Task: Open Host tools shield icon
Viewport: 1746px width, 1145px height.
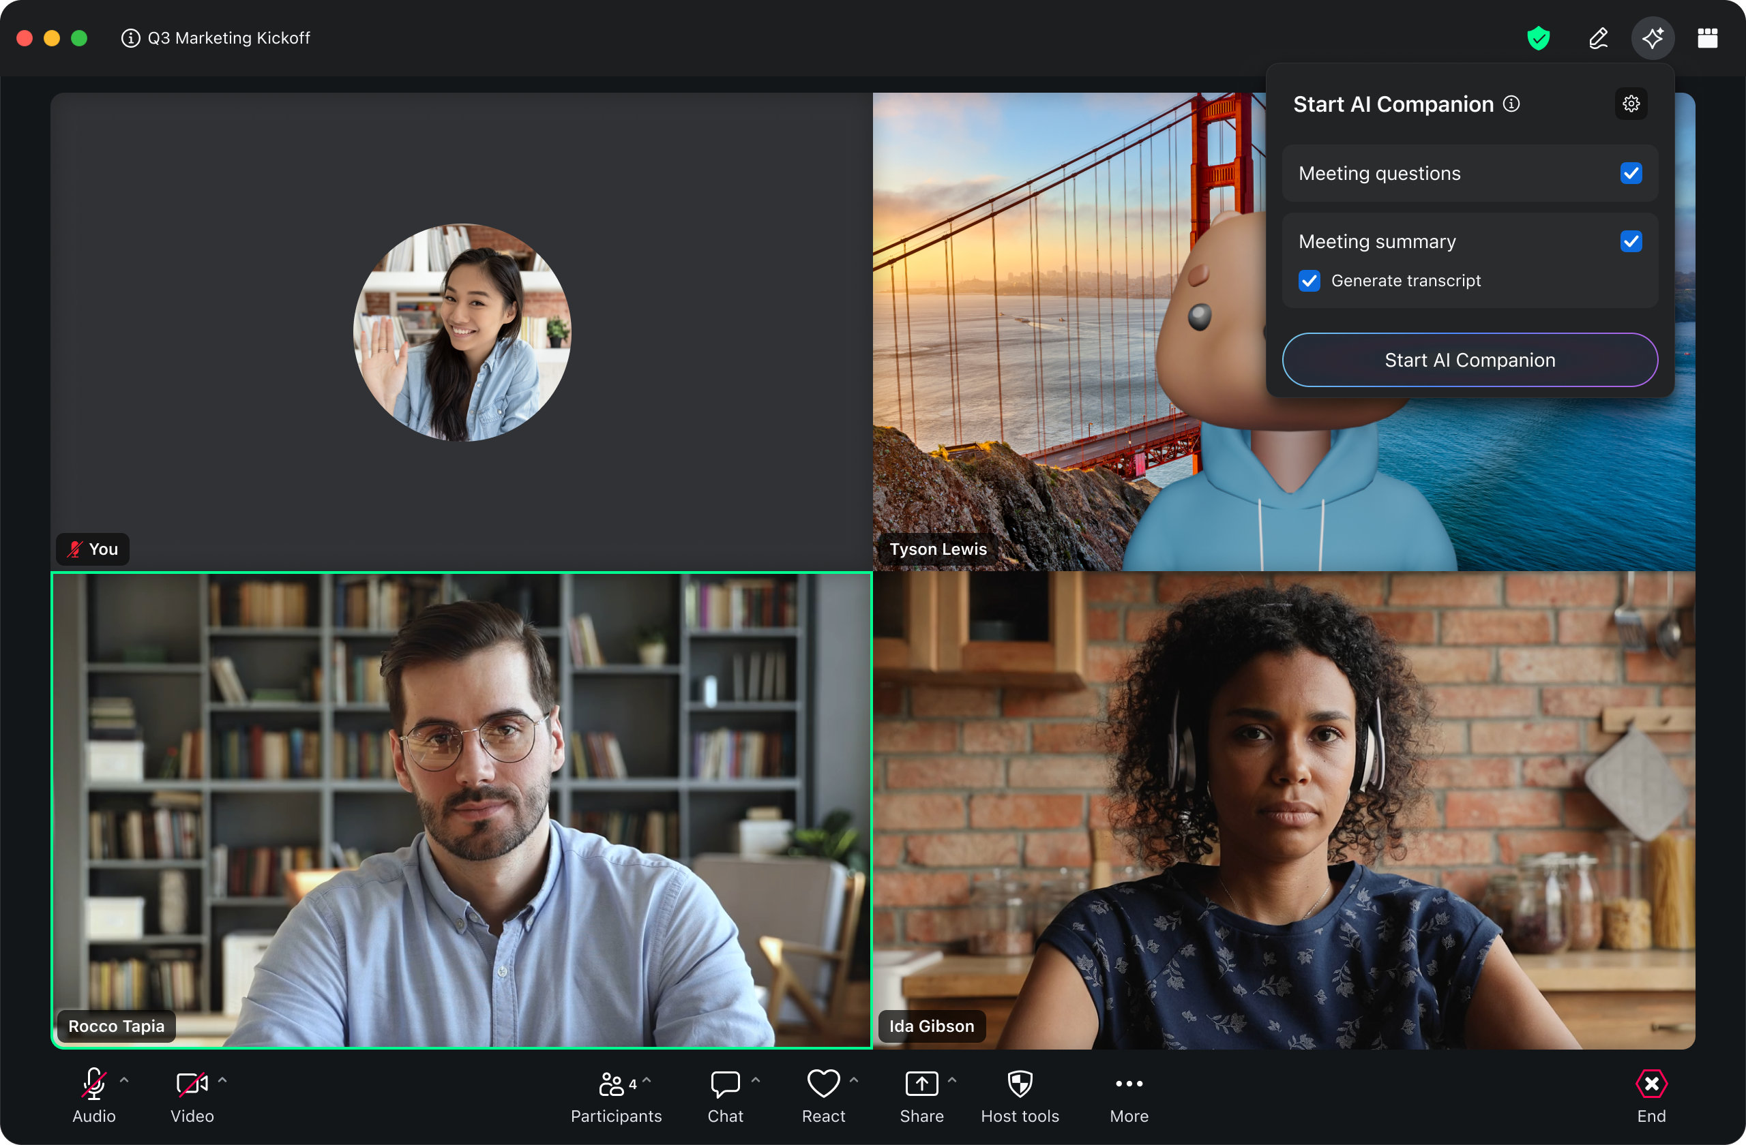Action: pos(1020,1084)
